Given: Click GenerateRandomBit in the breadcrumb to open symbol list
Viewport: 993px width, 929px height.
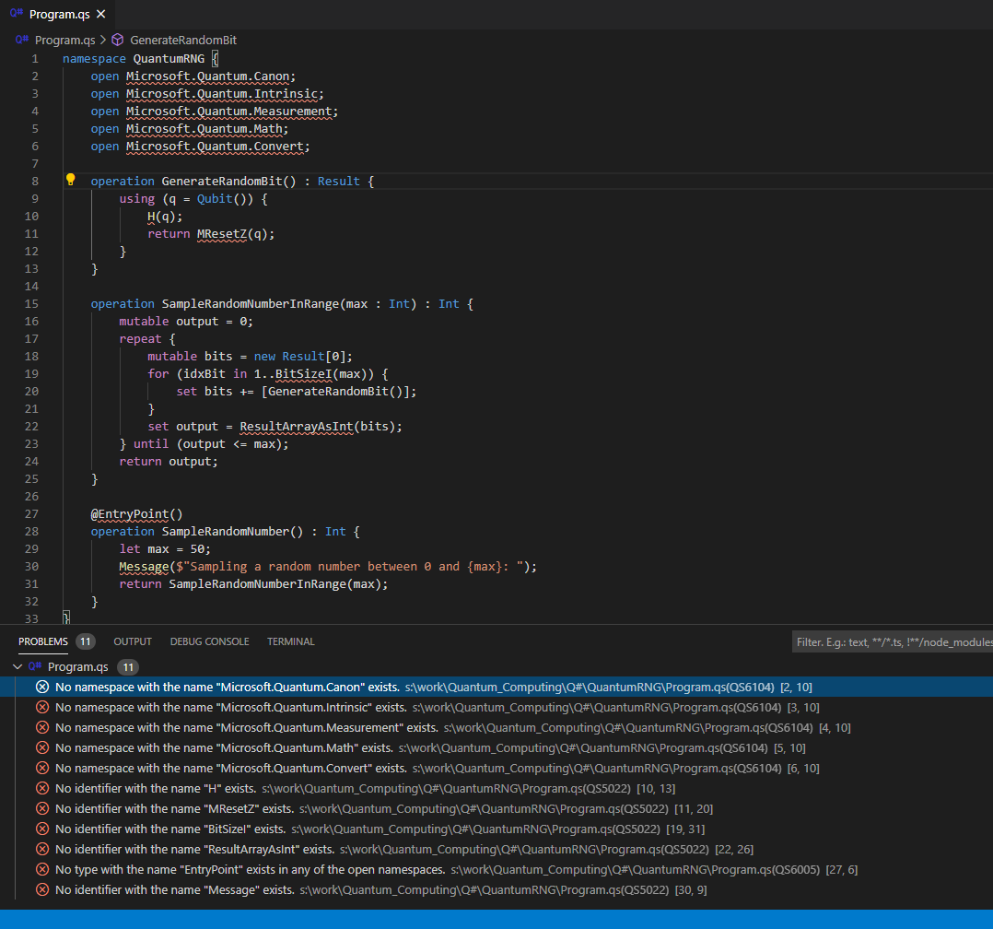Looking at the screenshot, I should [181, 40].
